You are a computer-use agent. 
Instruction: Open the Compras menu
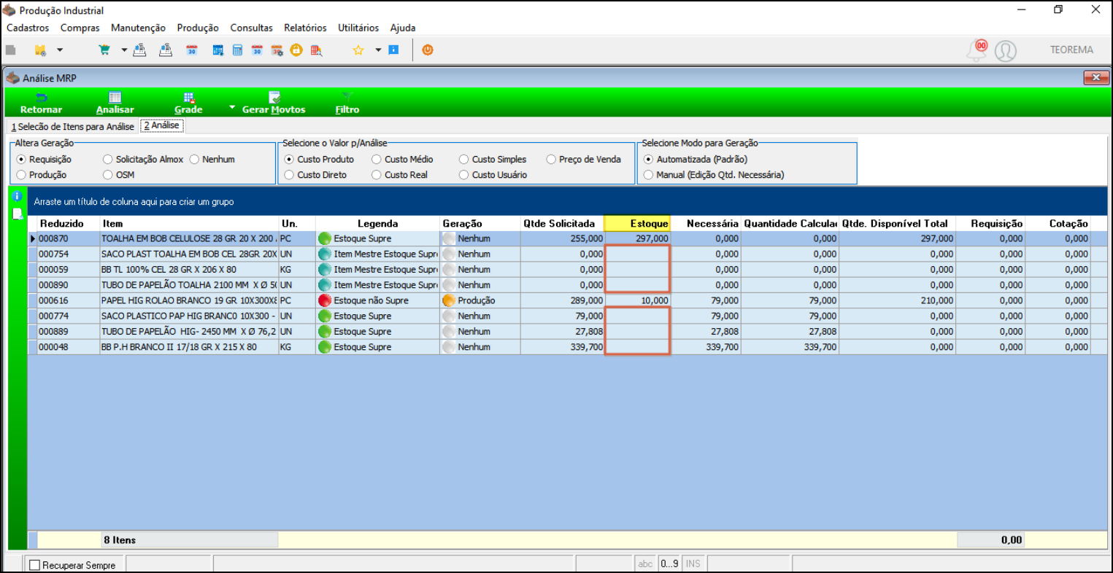click(x=80, y=28)
